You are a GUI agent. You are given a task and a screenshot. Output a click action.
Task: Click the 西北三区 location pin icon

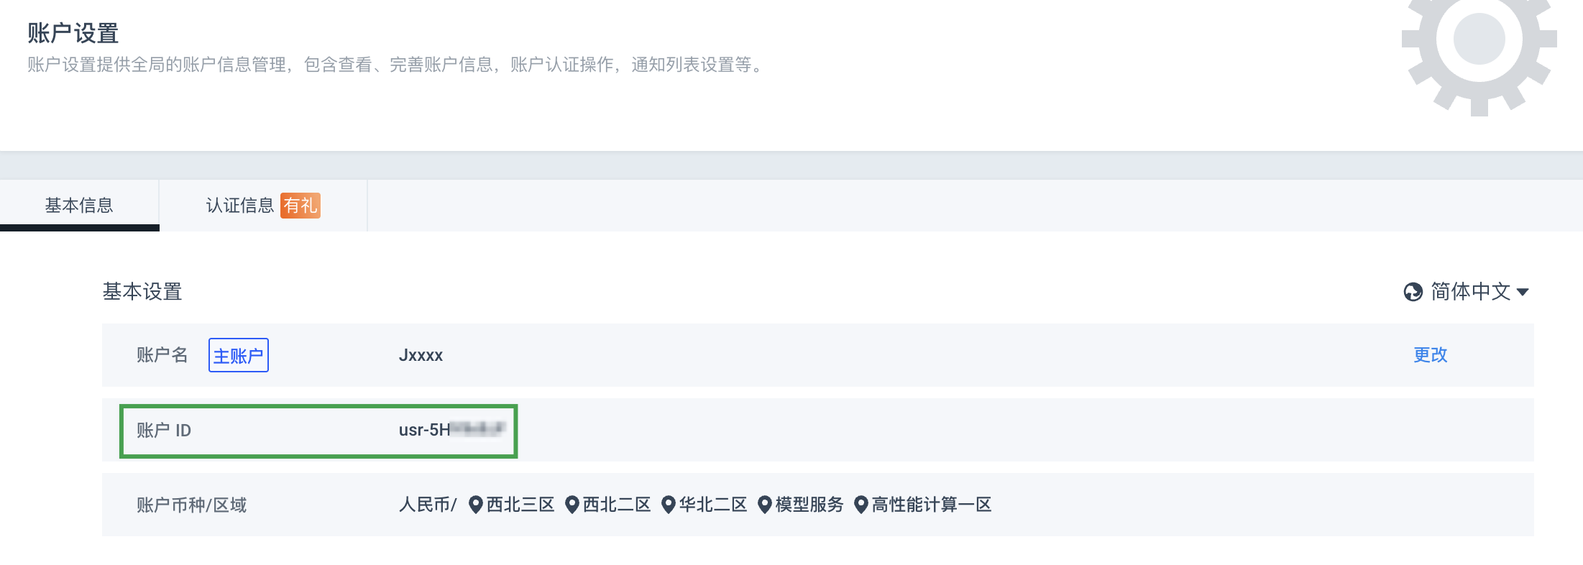(x=475, y=505)
